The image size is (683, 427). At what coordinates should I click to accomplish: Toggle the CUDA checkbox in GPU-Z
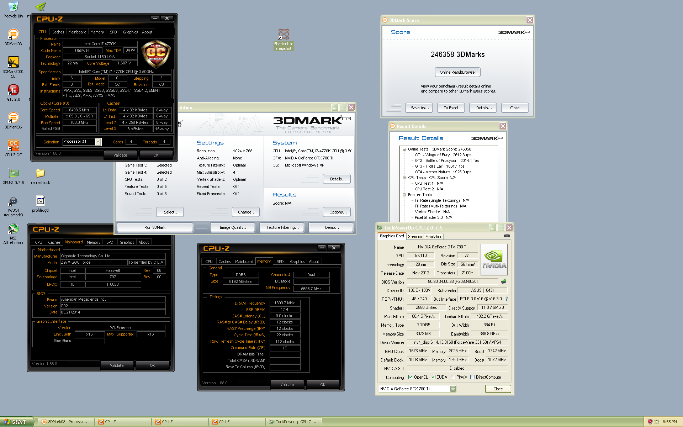[433, 377]
